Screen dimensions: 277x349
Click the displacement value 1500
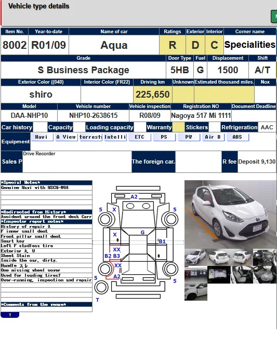coord(228,70)
